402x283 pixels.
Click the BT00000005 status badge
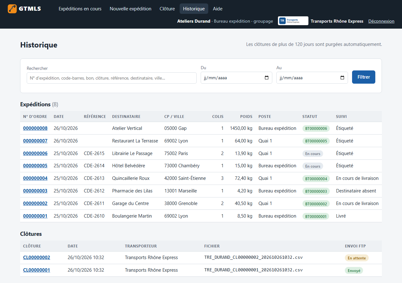pyautogui.click(x=316, y=141)
